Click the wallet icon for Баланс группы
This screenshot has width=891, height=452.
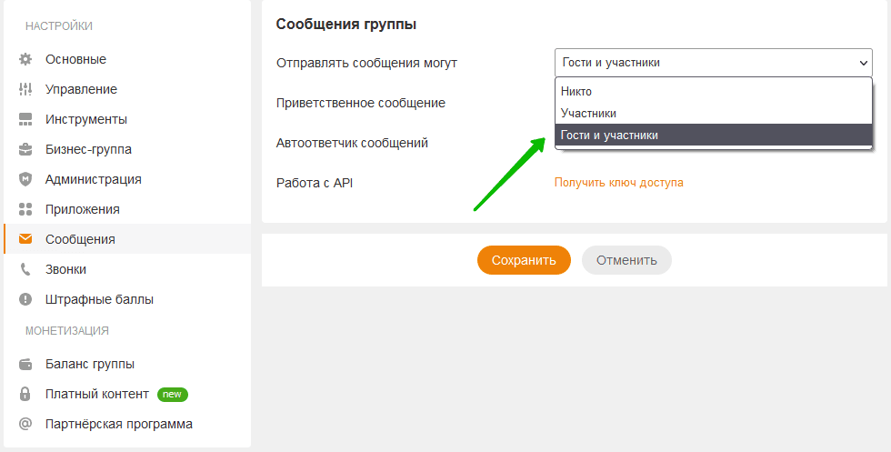coord(25,364)
